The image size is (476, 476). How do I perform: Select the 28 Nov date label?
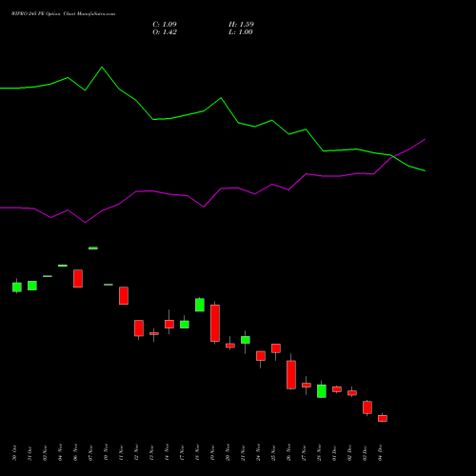tap(319, 453)
